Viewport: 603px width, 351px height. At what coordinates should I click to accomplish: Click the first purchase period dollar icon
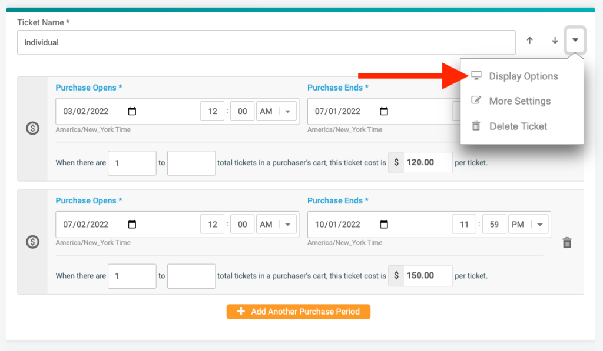click(33, 129)
